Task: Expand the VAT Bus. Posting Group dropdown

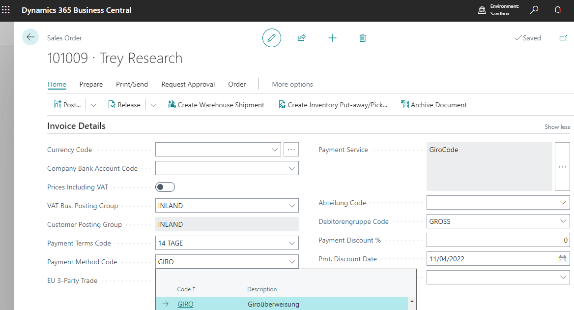Action: tap(292, 206)
